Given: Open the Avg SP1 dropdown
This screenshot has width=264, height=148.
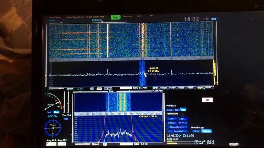Looking at the screenshot, I should pyautogui.click(x=51, y=144).
